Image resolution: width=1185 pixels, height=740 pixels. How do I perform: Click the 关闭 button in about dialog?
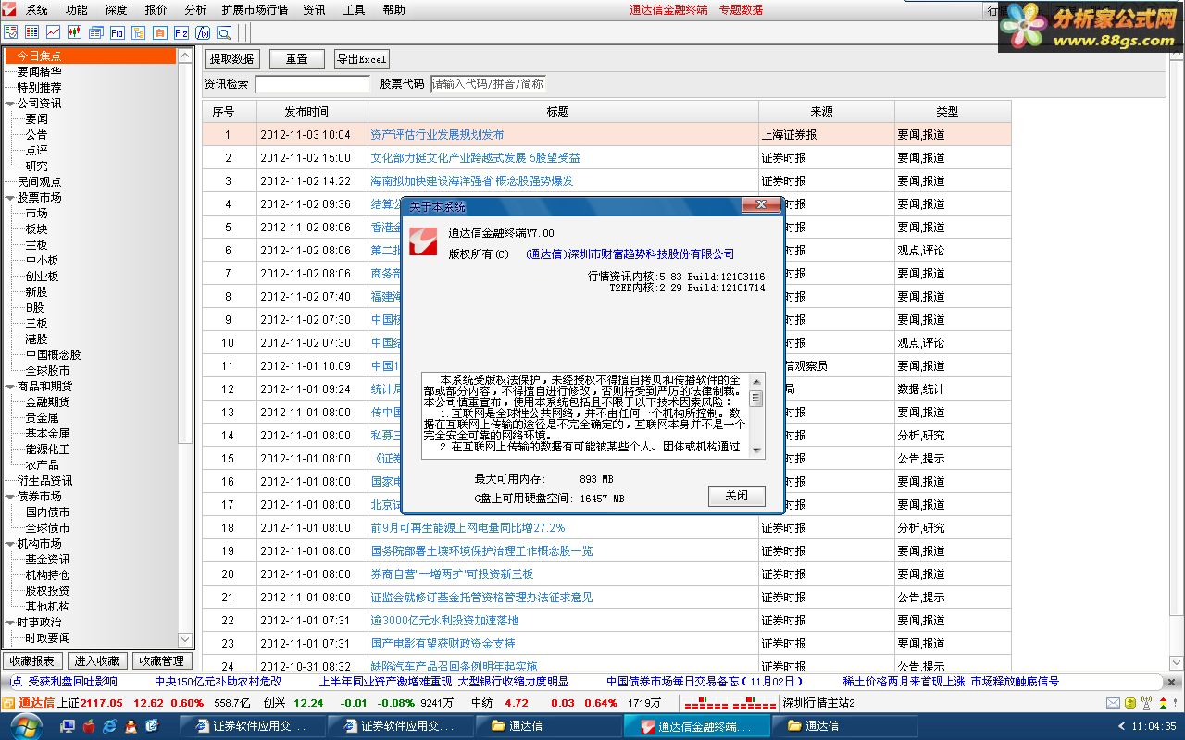[x=737, y=496]
